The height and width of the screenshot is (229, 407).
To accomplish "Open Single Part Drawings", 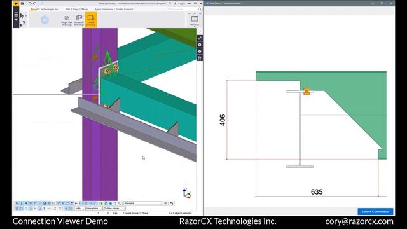I will [x=67, y=20].
